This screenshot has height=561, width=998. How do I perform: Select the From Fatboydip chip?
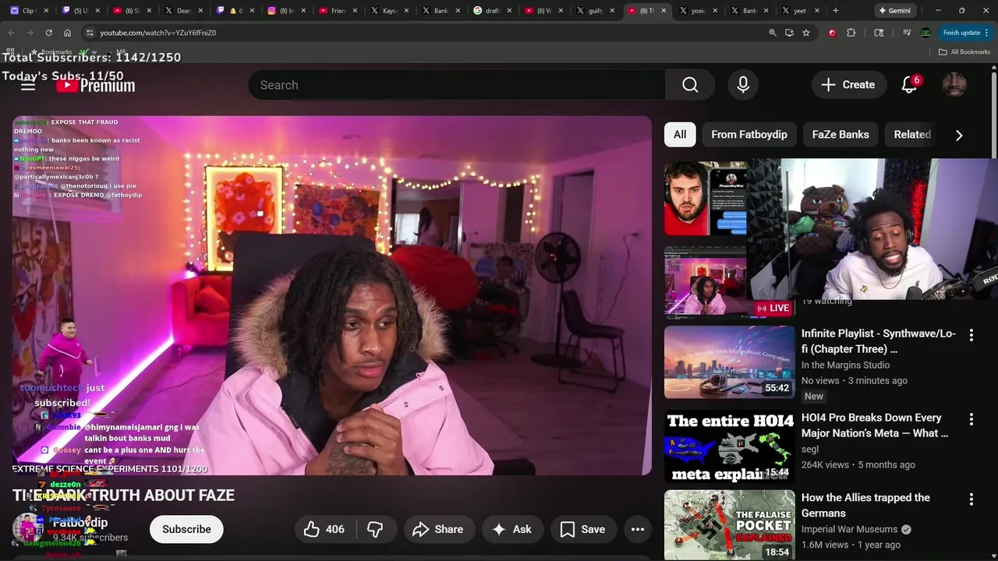(749, 135)
